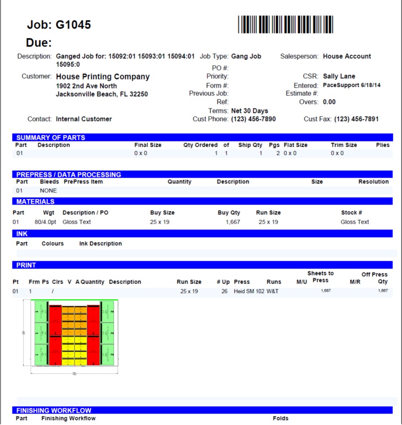The width and height of the screenshot is (402, 425).
Task: Click the House Printing Company customer name
Action: pyautogui.click(x=103, y=77)
